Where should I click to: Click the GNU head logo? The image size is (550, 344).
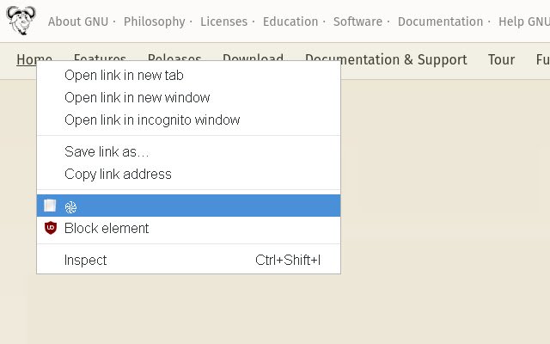[x=21, y=21]
